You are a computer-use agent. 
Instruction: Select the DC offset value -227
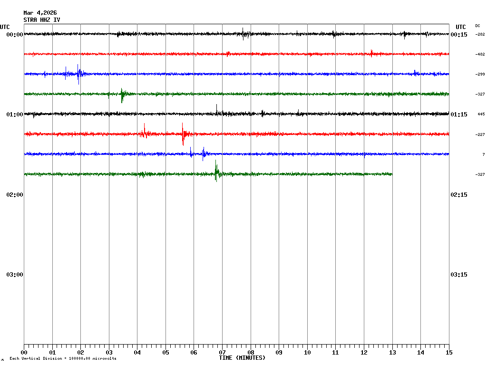click(480, 135)
